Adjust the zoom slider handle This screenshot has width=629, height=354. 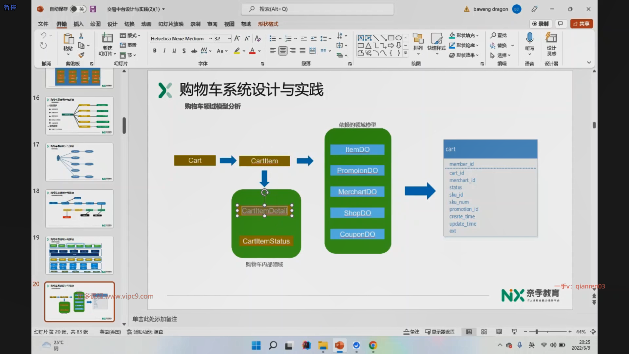coord(537,332)
